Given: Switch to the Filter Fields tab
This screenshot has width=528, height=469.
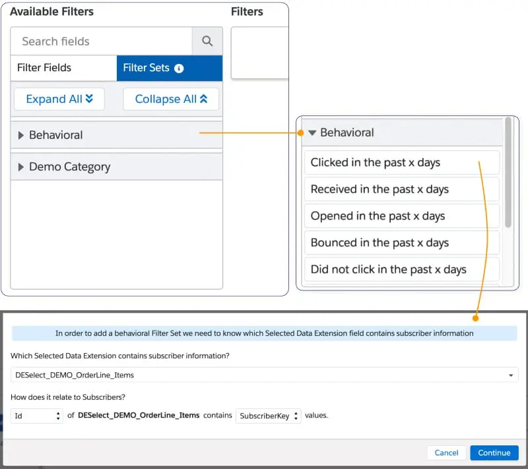Looking at the screenshot, I should point(63,68).
